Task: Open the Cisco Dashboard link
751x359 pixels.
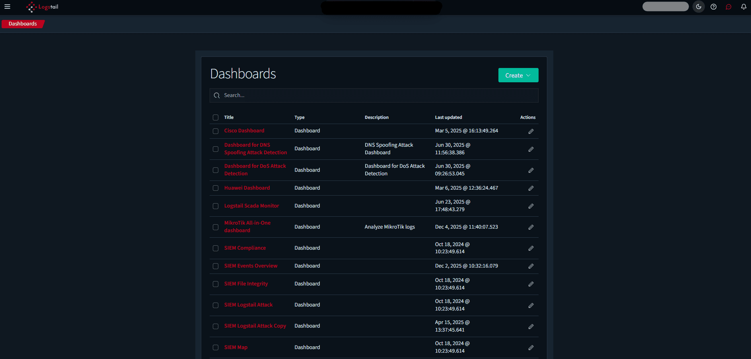Action: click(244, 131)
